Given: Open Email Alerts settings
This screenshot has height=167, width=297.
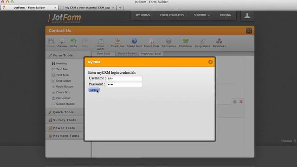Looking at the screenshot, I should [101, 44].
